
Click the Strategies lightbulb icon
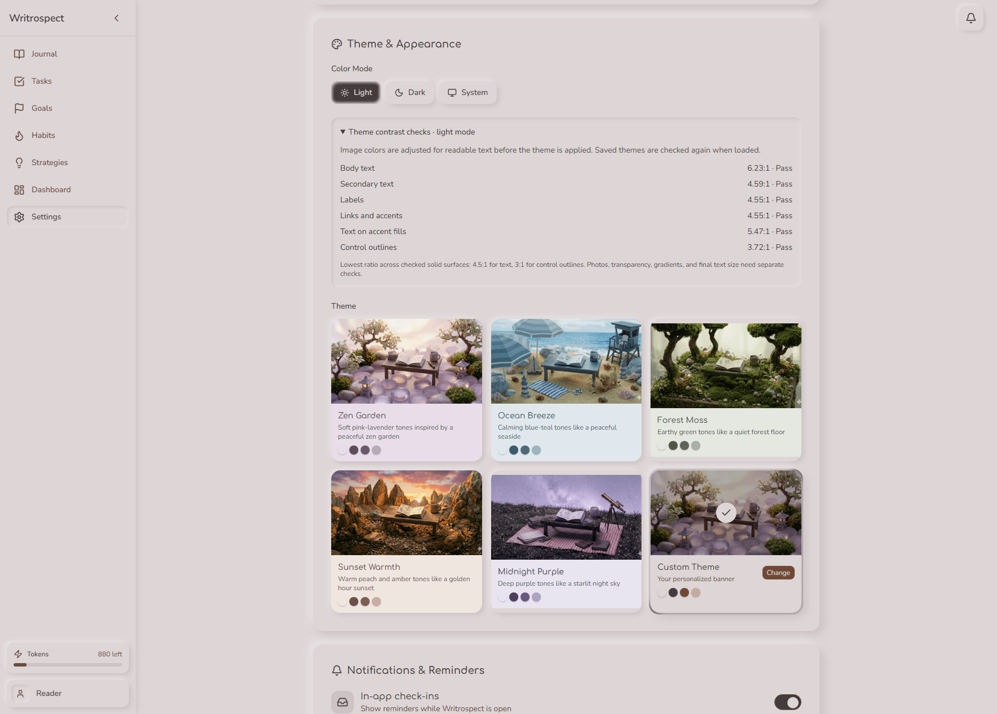click(19, 162)
